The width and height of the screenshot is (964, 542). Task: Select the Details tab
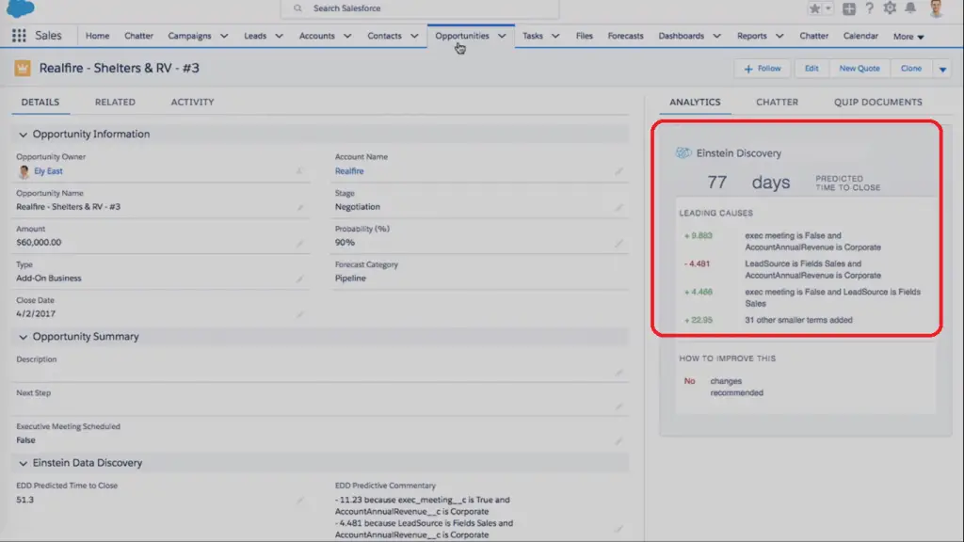(x=40, y=102)
